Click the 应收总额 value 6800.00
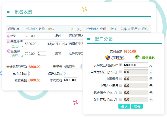167x117 pixels. (x=35, y=80)
